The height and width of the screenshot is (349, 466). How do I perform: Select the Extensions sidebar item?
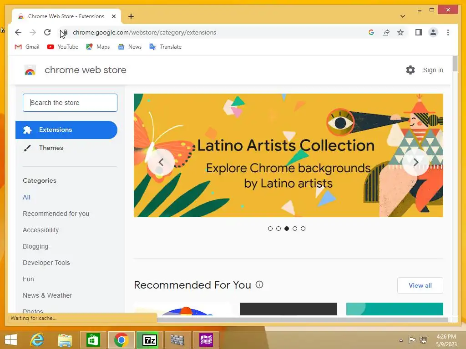click(x=66, y=130)
